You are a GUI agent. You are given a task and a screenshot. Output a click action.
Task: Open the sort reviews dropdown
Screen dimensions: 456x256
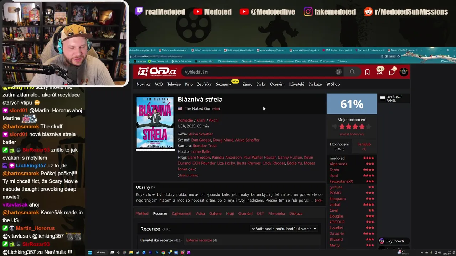284,229
